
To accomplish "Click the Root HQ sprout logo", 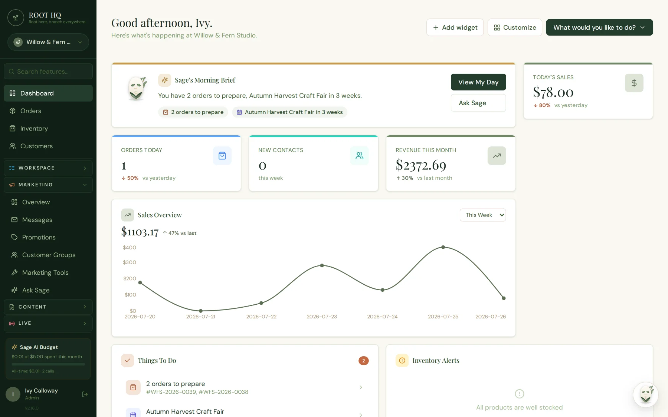I will pos(16,17).
